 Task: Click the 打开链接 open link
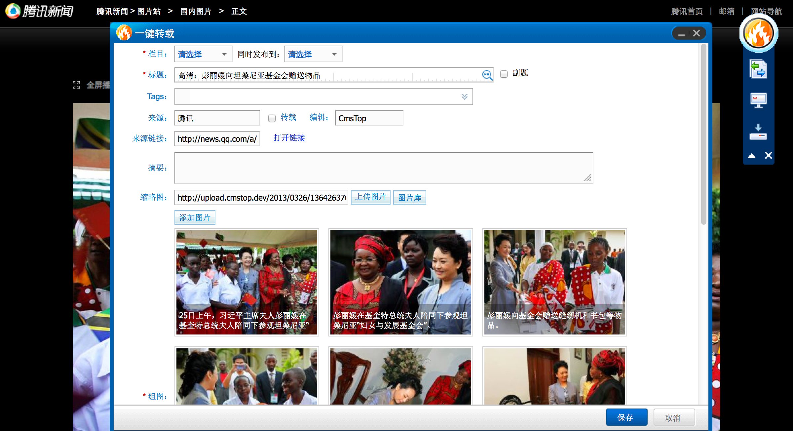pyautogui.click(x=289, y=138)
